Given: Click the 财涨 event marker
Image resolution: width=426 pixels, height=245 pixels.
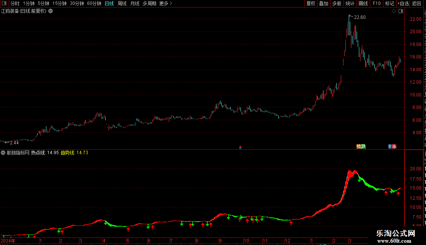Looking at the screenshot, I should point(392,146).
